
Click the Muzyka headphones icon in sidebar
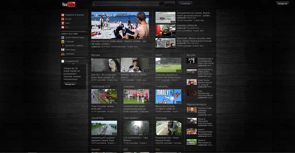[63, 19]
